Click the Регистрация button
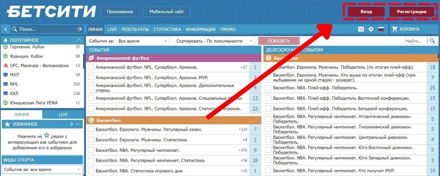Viewport: 440px width, 176px height. (x=411, y=12)
